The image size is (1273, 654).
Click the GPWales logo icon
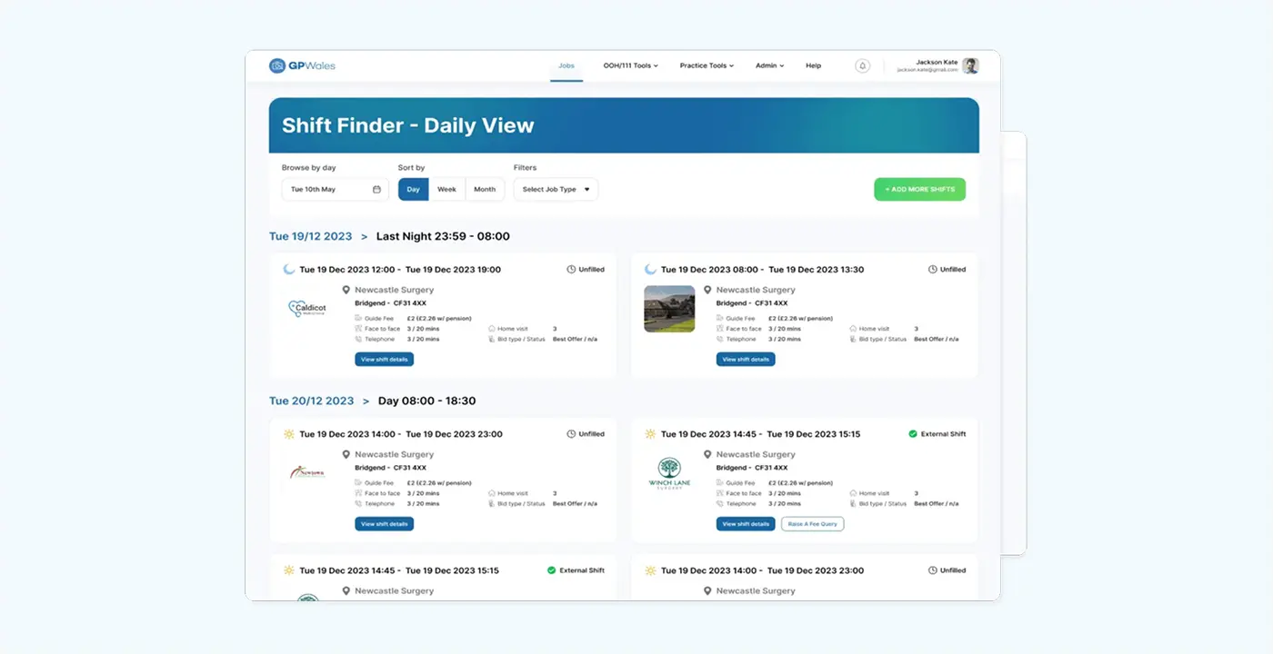click(x=277, y=65)
